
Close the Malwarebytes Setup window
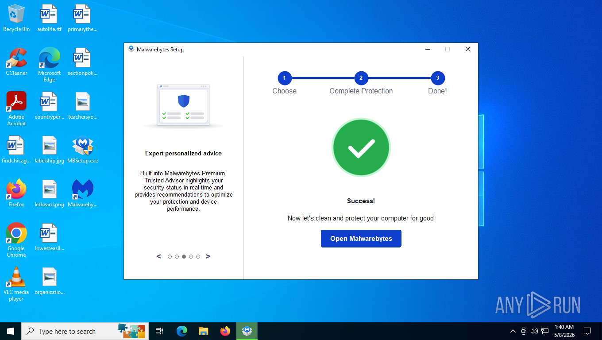tap(467, 49)
